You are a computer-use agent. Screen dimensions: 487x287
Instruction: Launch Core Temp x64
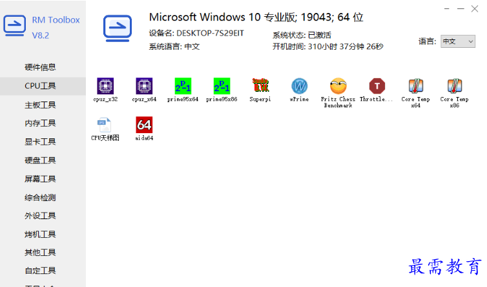click(x=415, y=92)
